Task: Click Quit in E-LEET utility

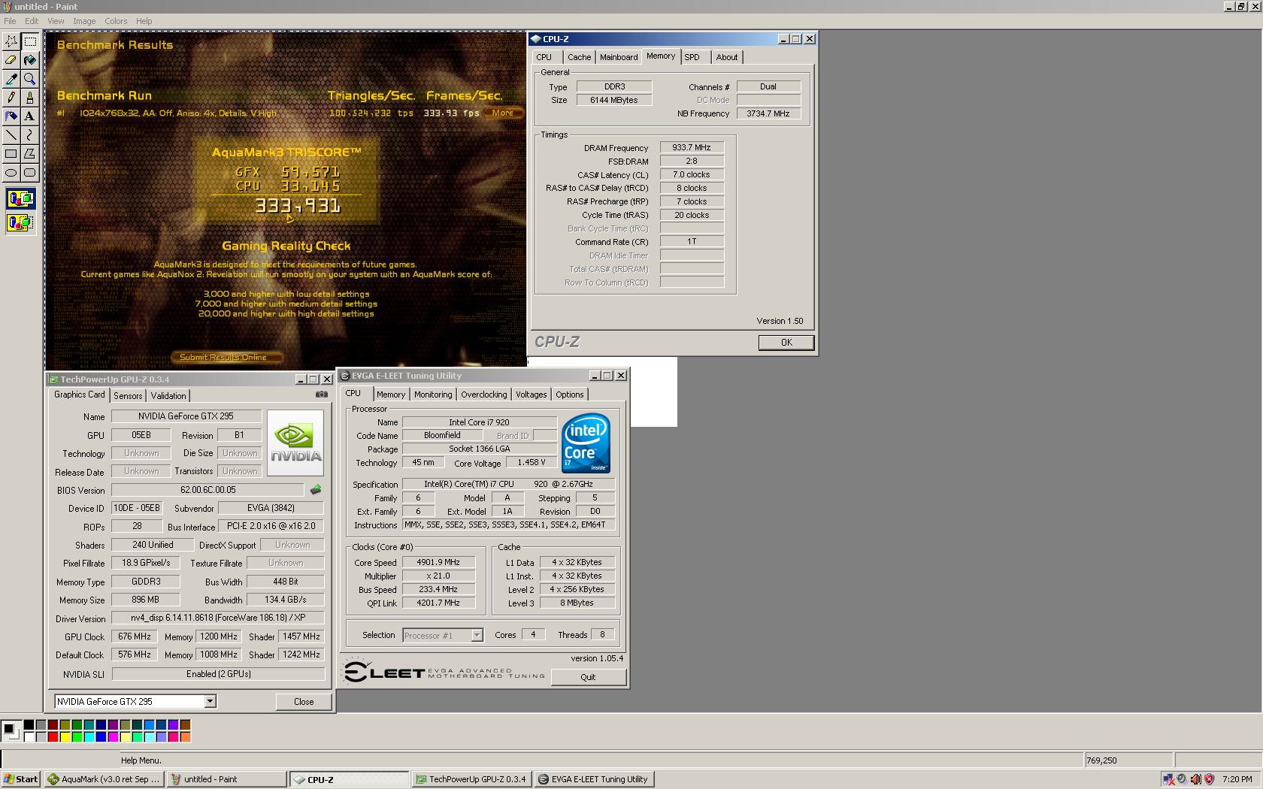Action: point(588,677)
